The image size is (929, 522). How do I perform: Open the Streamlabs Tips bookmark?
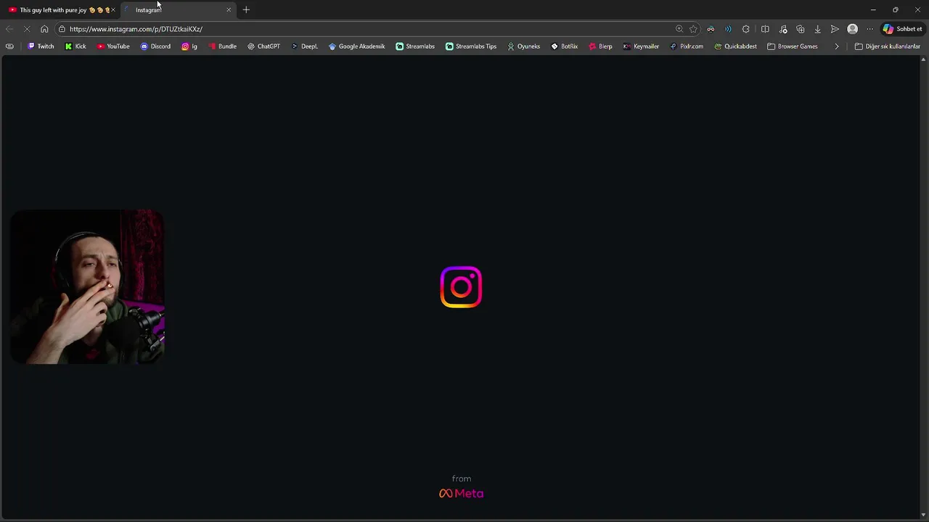[x=471, y=46]
